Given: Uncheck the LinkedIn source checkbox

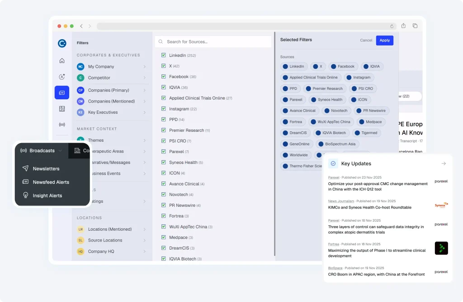Looking at the screenshot, I should 164,55.
